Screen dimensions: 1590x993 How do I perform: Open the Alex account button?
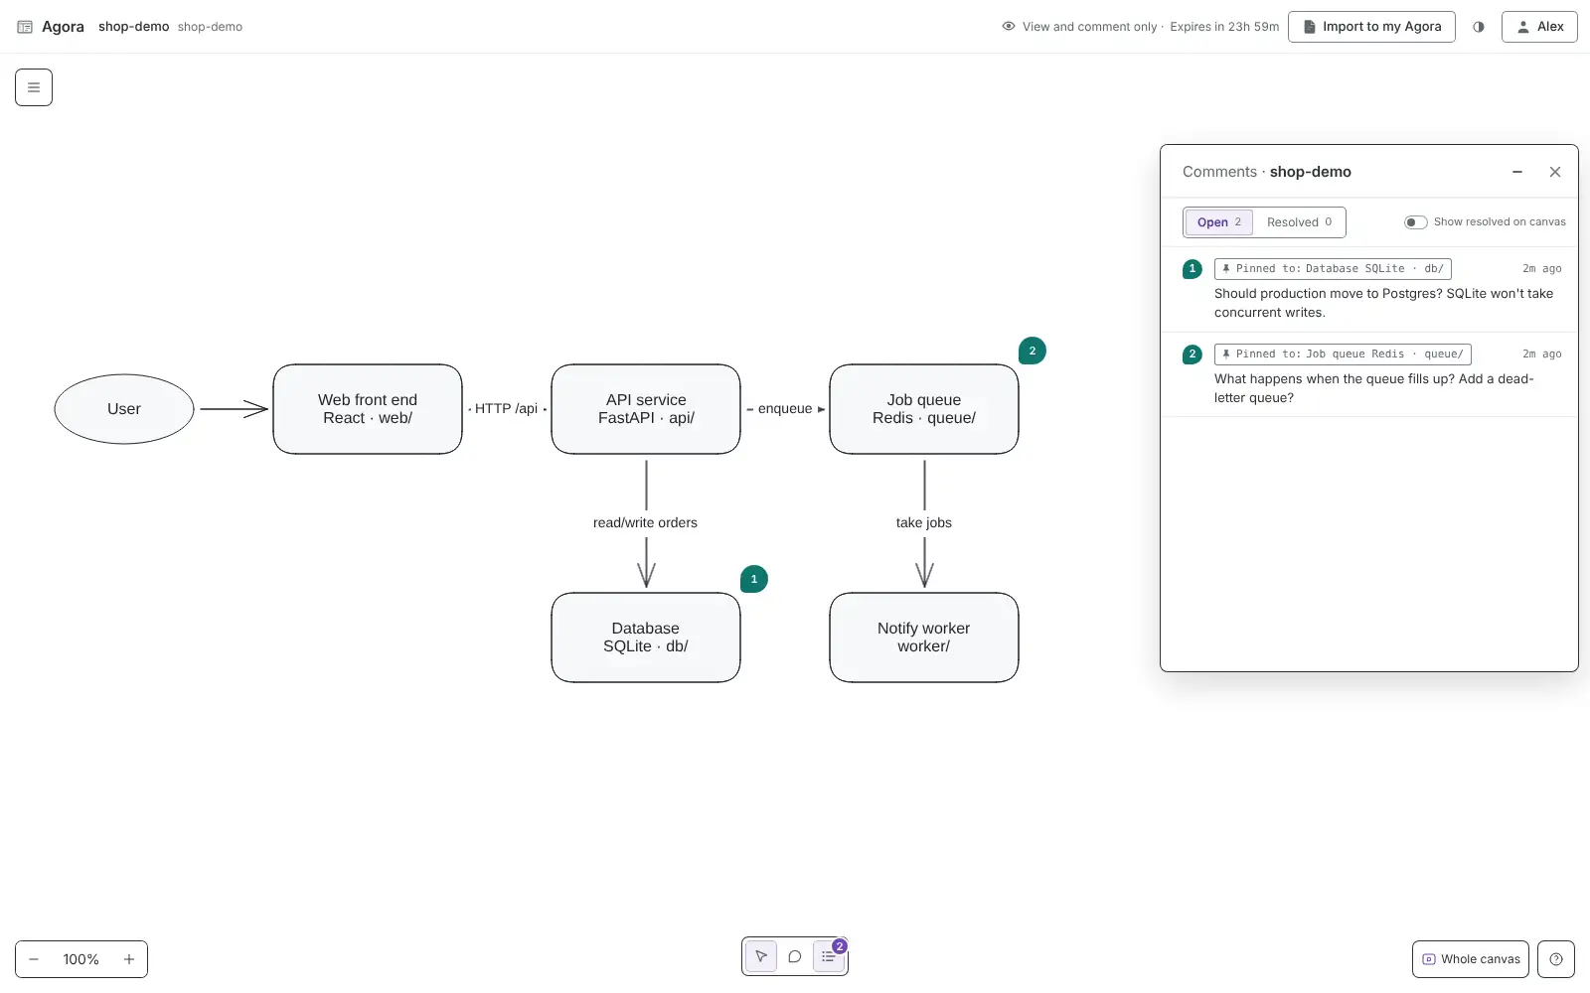point(1539,27)
